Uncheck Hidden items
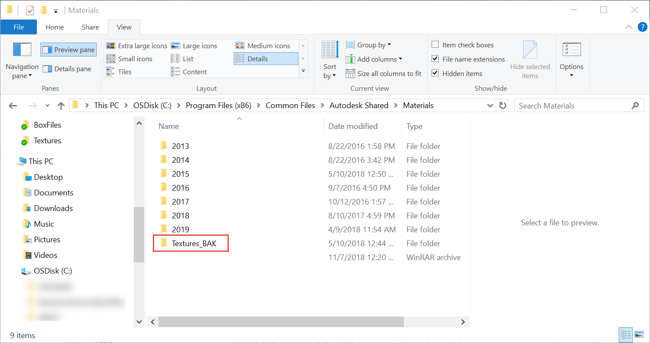 (x=457, y=73)
